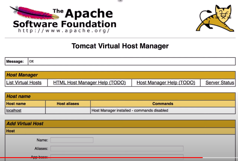238x161 pixels.
Task: Select the 'OK' message text
Action: coord(31,61)
